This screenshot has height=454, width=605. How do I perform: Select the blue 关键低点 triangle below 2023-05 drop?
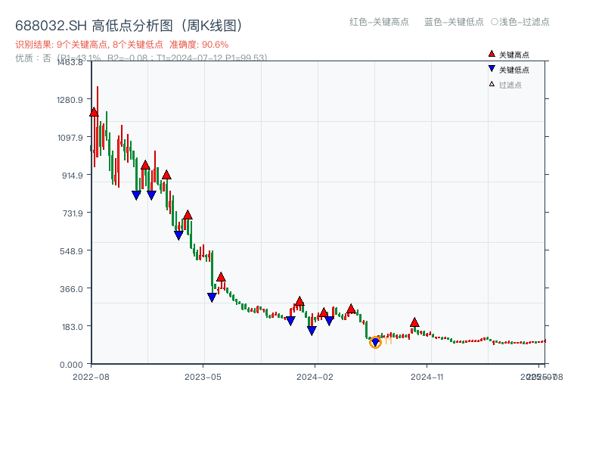tap(212, 296)
